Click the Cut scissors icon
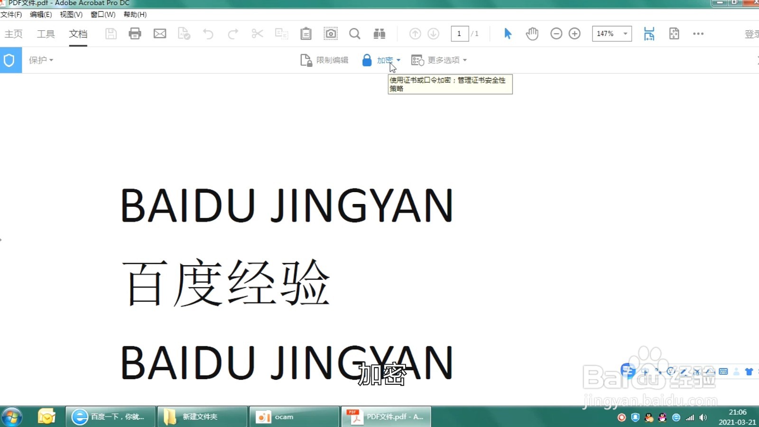Image resolution: width=759 pixels, height=427 pixels. (x=257, y=34)
